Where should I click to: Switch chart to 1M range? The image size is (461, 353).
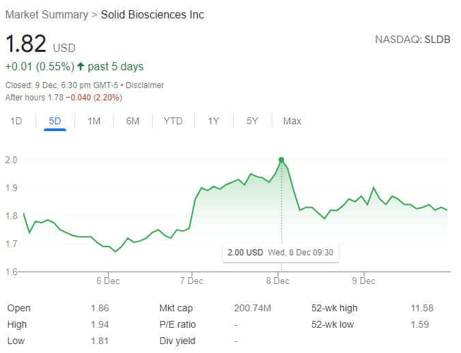pyautogui.click(x=94, y=121)
